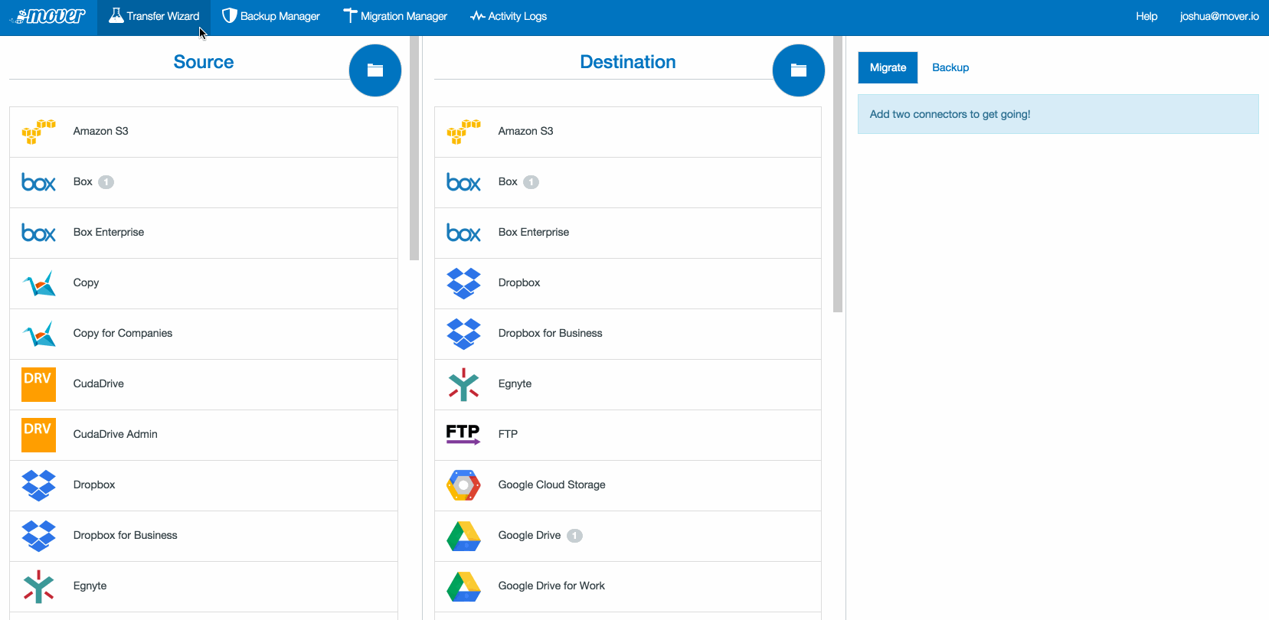Click the Source list scrollbar thumb
This screenshot has height=620, width=1269.
pyautogui.click(x=414, y=148)
